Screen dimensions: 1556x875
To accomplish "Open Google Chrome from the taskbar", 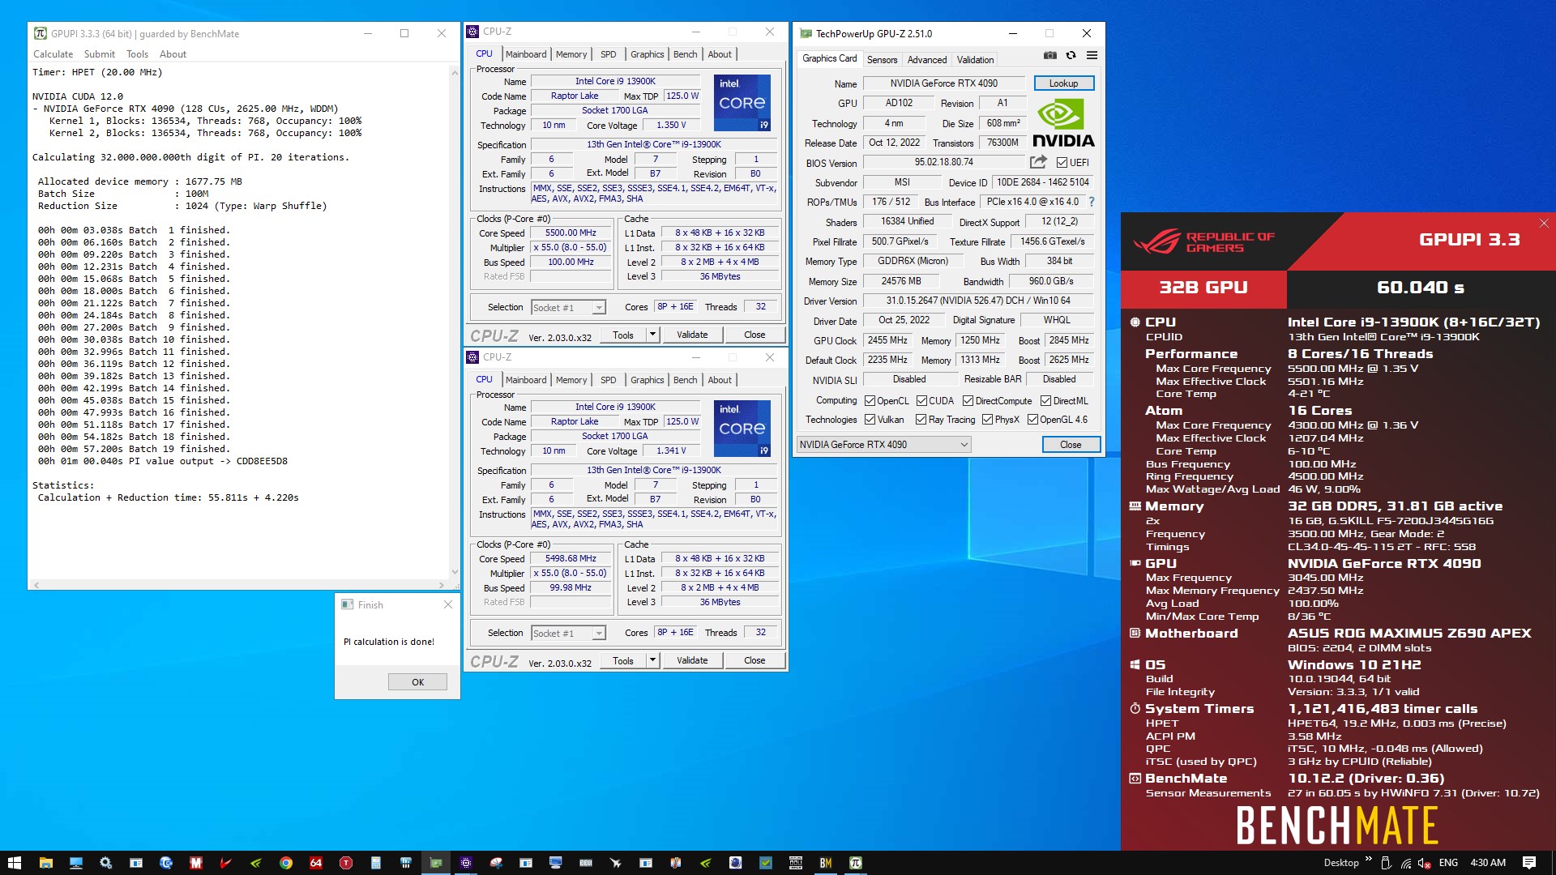I will coord(286,863).
